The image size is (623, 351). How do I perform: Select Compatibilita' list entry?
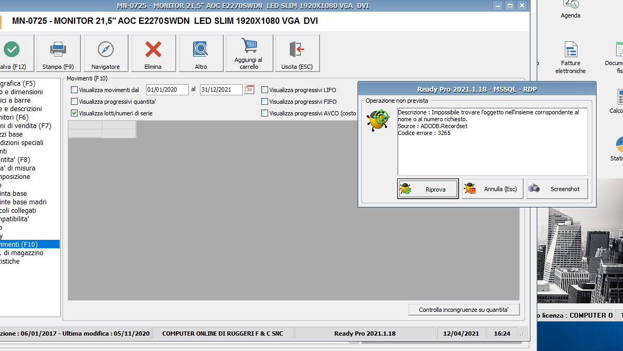30,219
